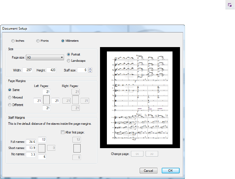Click Left Pages left margin field

(x=37, y=101)
